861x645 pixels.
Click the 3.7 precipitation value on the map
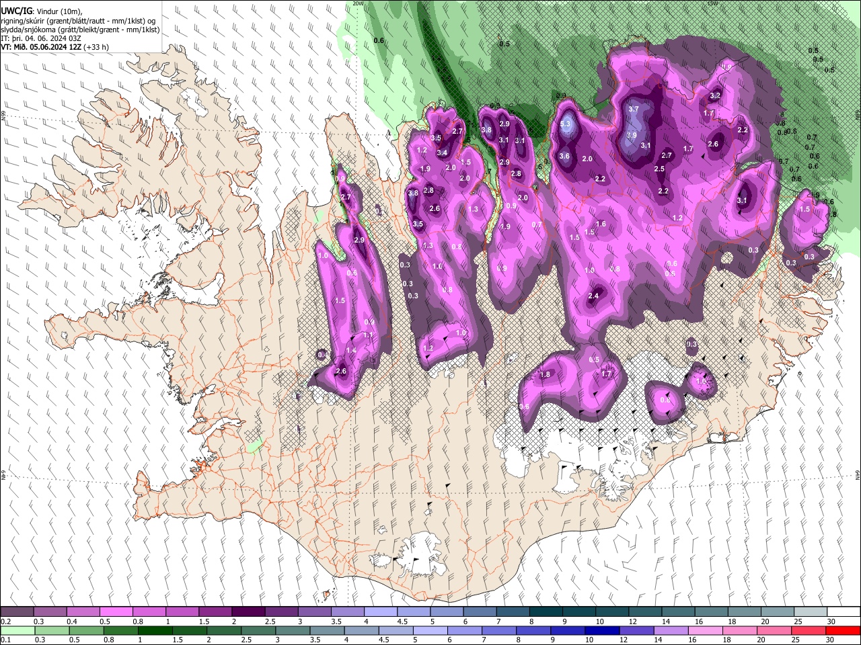(x=634, y=109)
